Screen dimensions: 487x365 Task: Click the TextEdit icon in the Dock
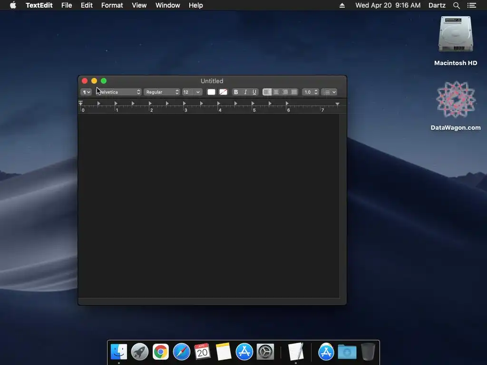(296, 352)
